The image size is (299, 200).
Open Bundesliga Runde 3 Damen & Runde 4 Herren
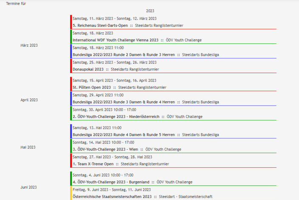[124, 102]
